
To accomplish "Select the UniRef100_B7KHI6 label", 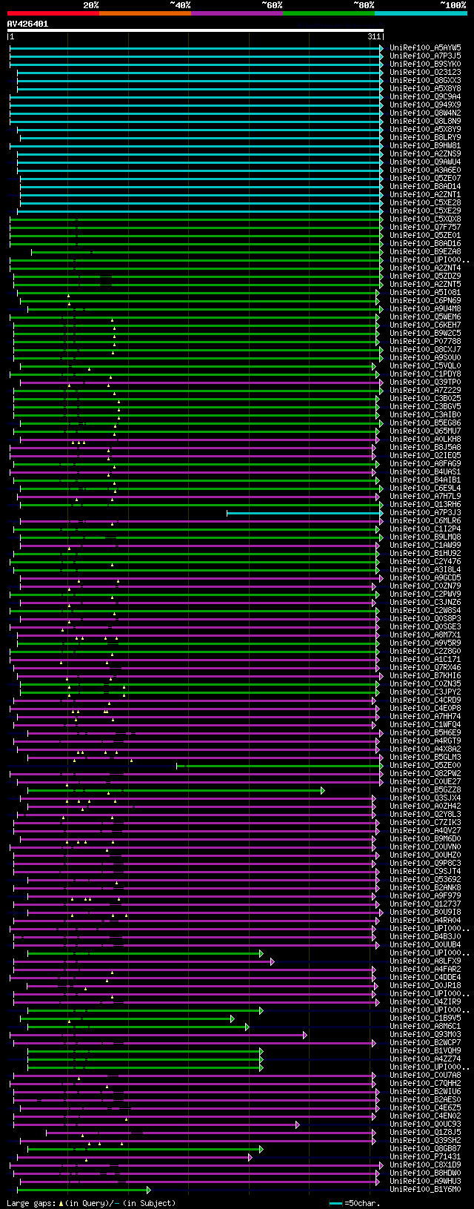I will (x=425, y=675).
